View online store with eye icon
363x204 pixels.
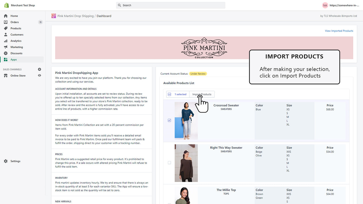39,75
